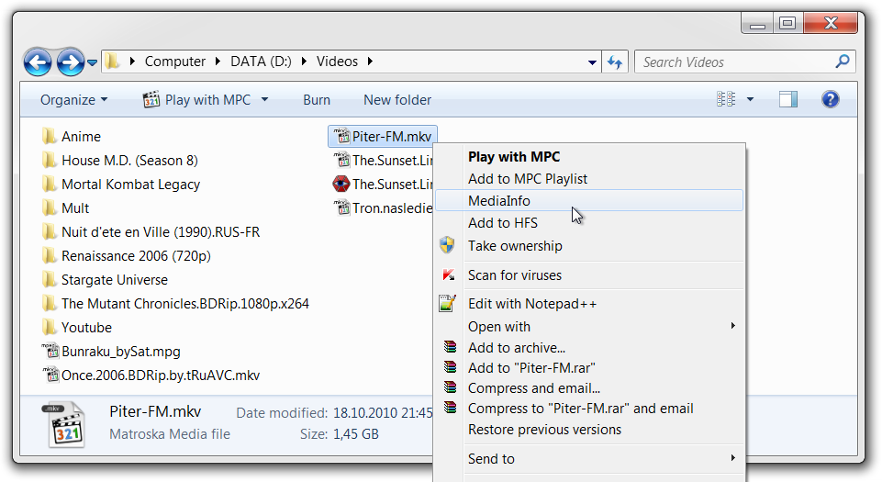Open the Help question mark icon
Image resolution: width=882 pixels, height=482 pixels.
(831, 99)
